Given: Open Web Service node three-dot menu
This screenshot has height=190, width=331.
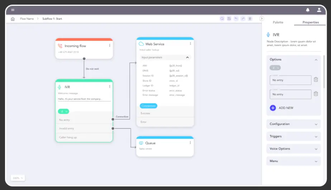Looking at the screenshot, I should 191,43.
